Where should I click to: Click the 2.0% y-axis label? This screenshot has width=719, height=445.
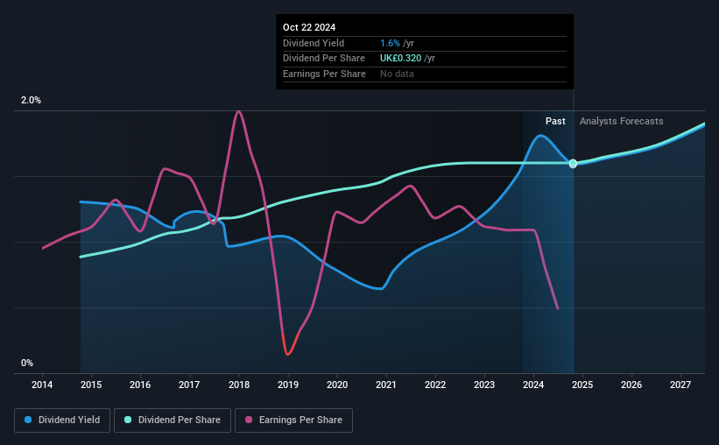[x=31, y=100]
